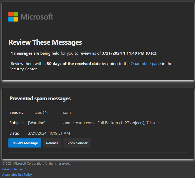This screenshot has width=195, height=178.
Task: Click the Block Sender button
Action: (x=77, y=143)
